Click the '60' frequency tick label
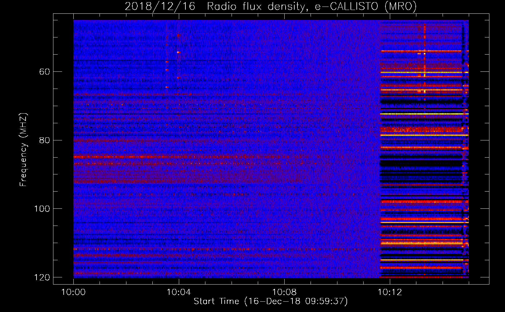Image resolution: width=505 pixels, height=312 pixels. point(45,72)
